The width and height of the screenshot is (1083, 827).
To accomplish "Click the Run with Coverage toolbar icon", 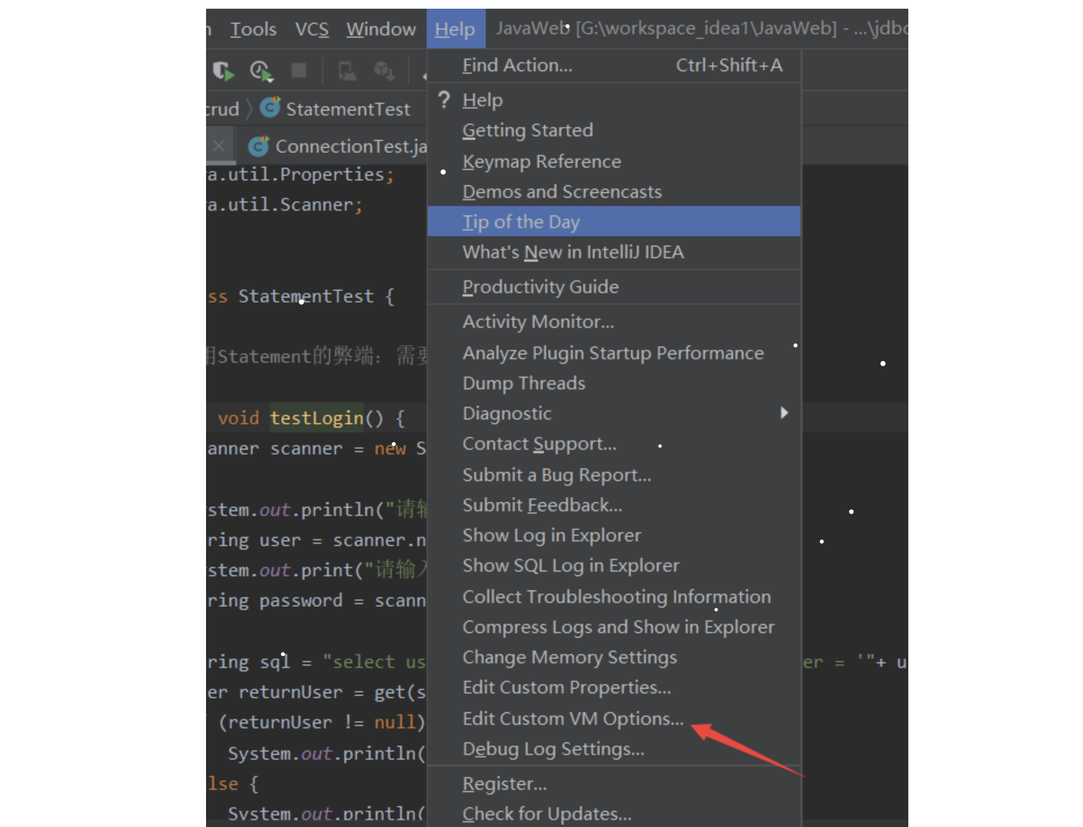I will click(223, 71).
